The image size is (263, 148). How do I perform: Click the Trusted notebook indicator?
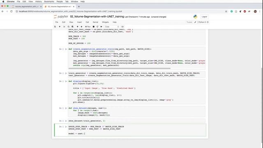189,22
